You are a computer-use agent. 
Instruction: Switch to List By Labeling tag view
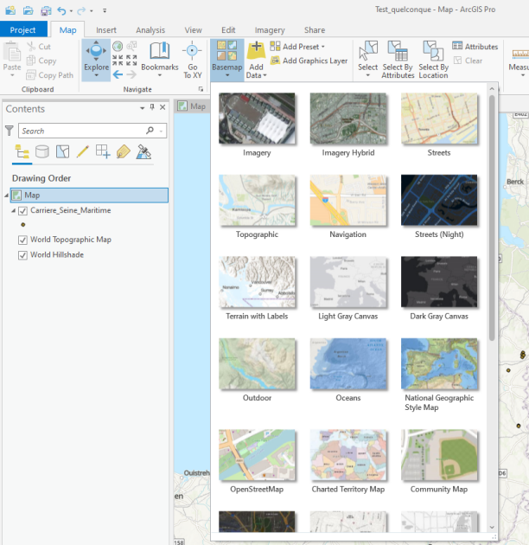(124, 152)
